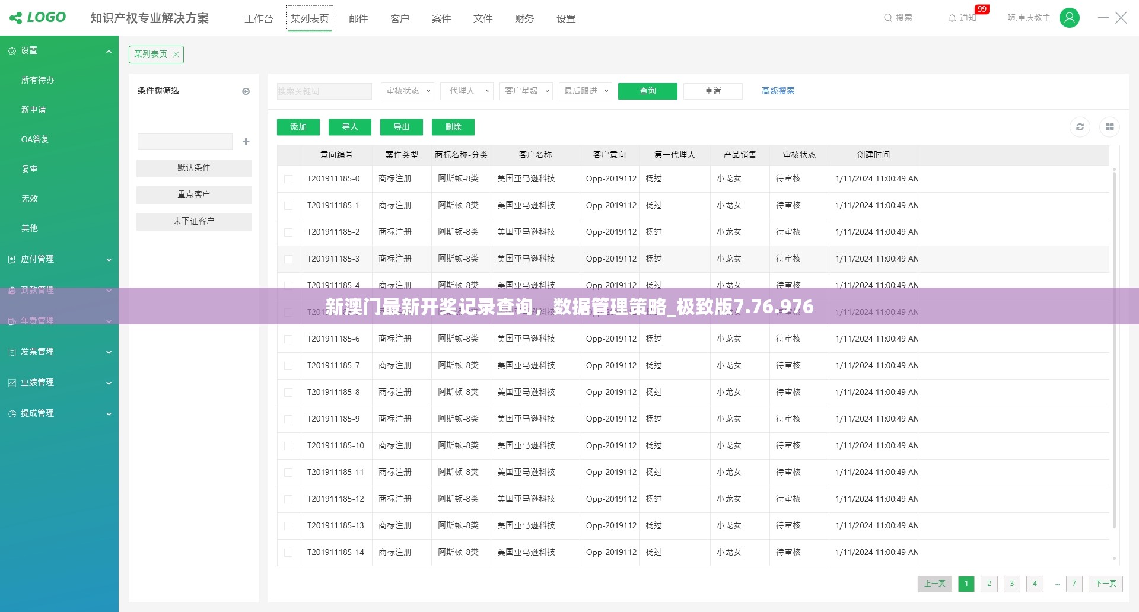
Task: Open the 代理人 dropdown
Action: coord(467,91)
